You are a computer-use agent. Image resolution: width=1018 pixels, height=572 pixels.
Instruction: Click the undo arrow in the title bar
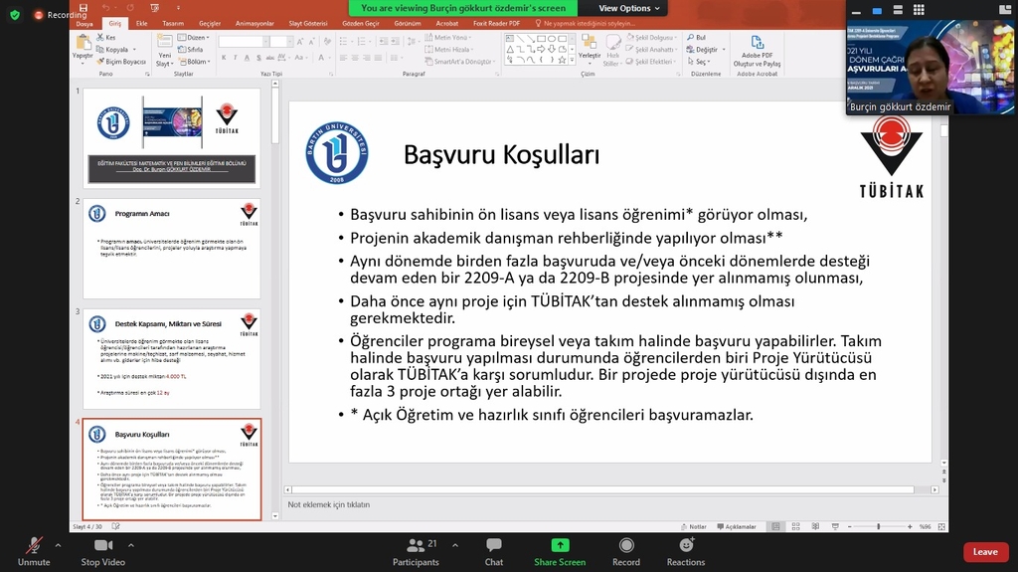(x=105, y=8)
